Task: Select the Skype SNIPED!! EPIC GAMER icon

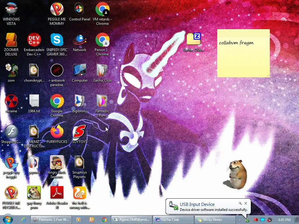Action: click(57, 44)
